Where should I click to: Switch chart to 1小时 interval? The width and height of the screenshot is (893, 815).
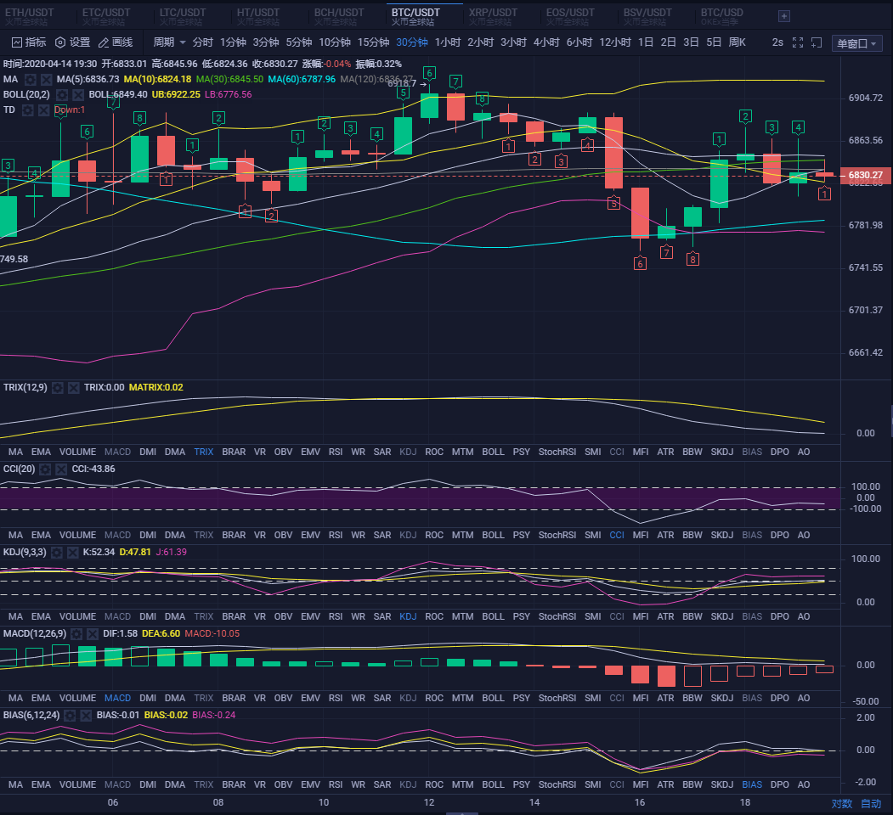click(448, 42)
